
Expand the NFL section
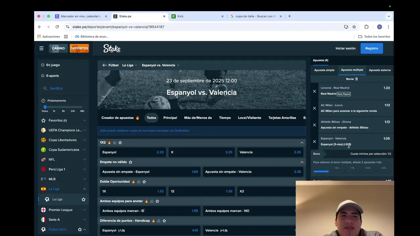pos(84,160)
